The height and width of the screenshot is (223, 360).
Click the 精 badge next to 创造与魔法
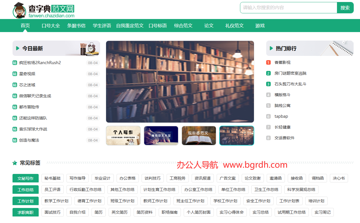click(x=15, y=140)
